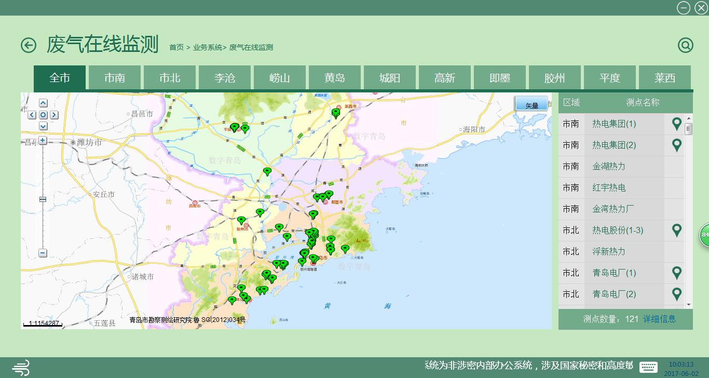
Task: Switch to the 崂山 district tab
Action: click(280, 78)
